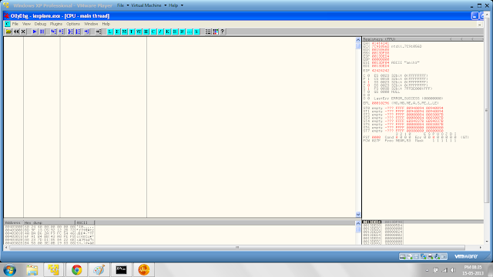Open Memory map window (M button)
The image size is (493, 277).
coord(124,32)
